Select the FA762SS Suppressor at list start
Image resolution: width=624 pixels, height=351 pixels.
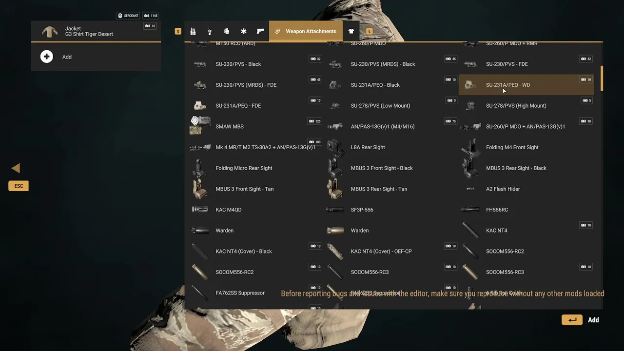256,293
